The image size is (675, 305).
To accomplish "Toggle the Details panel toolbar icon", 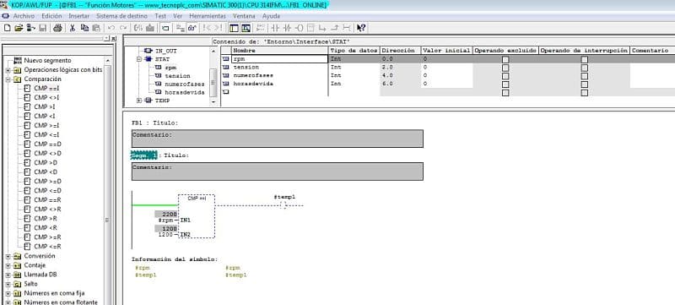I will point(246,28).
